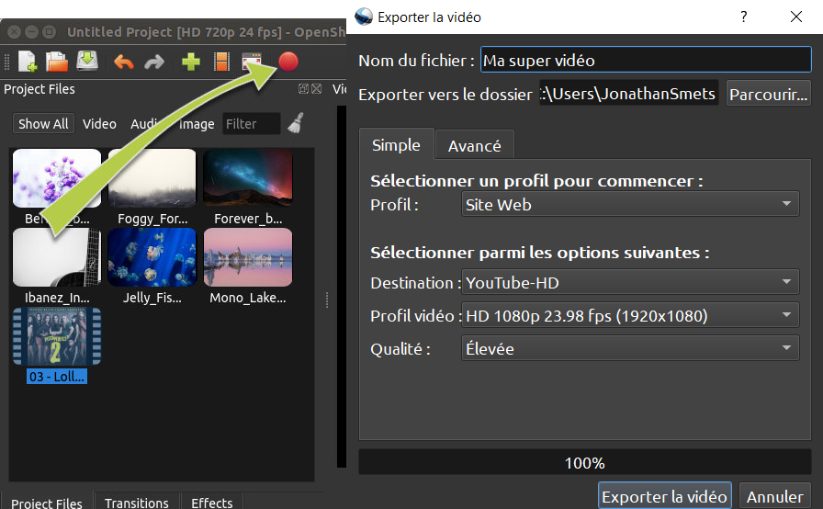Expand the Profil vidéo HD 1080p dropdown
The image size is (823, 509).
pos(629,316)
